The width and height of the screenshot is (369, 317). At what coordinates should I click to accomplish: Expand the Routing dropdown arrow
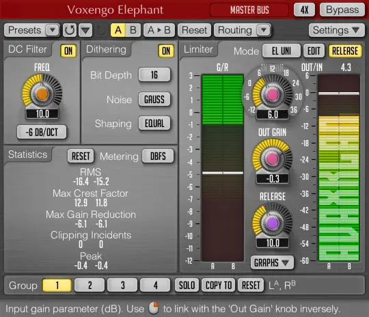tap(264, 30)
